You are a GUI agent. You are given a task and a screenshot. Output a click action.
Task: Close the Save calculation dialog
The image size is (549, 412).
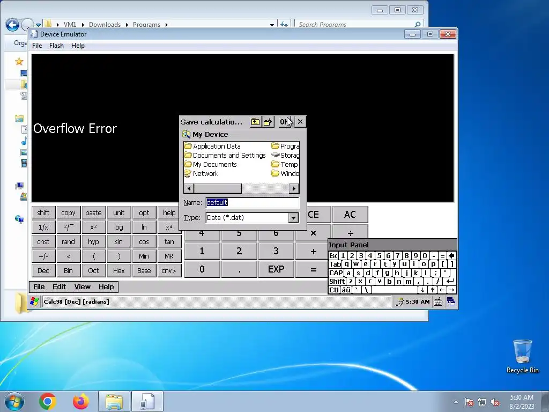coord(300,122)
